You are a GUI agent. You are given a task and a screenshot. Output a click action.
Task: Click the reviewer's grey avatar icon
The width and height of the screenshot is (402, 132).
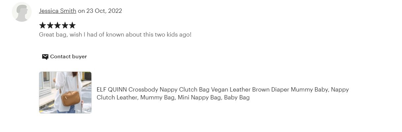(x=22, y=12)
